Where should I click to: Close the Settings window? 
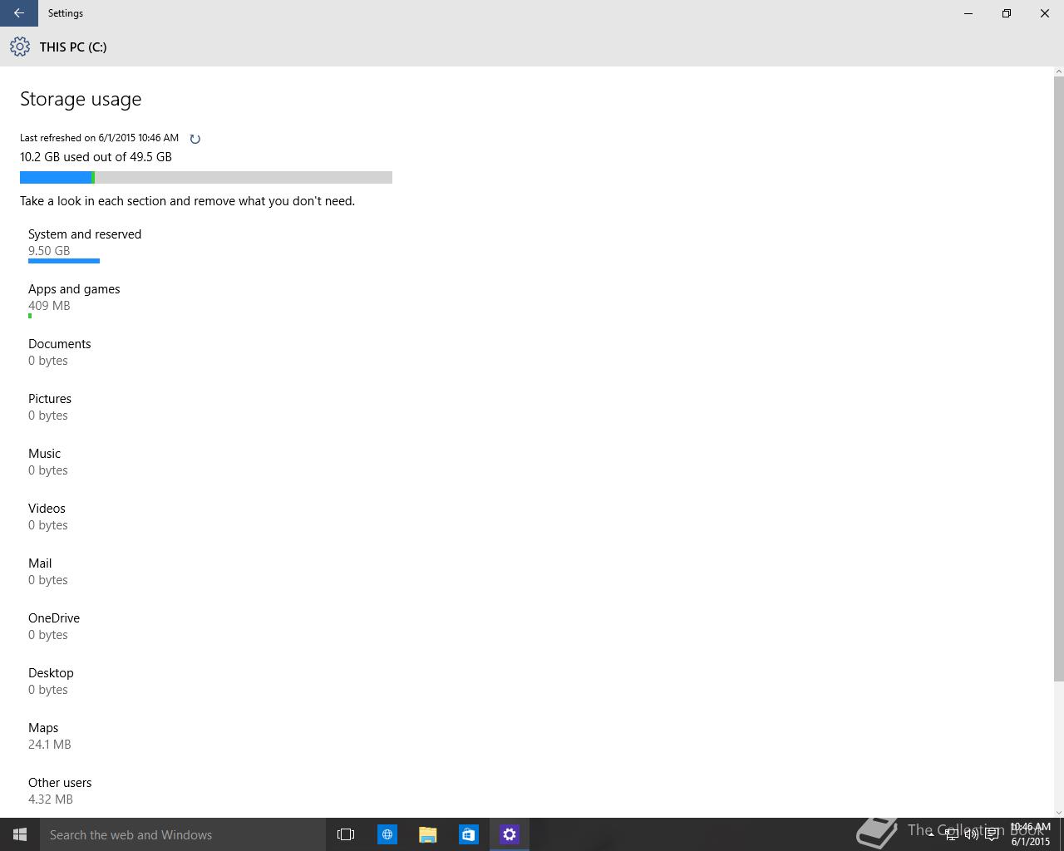[x=1045, y=13]
